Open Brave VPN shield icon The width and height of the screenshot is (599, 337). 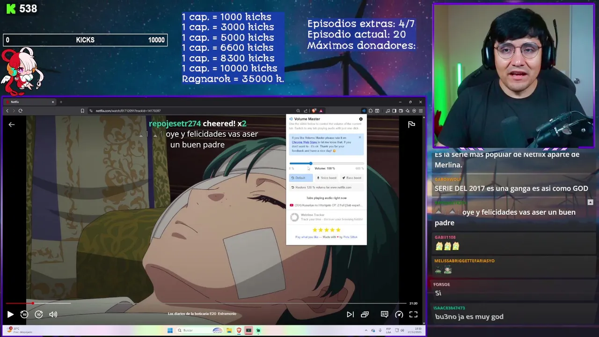pyautogui.click(x=414, y=111)
